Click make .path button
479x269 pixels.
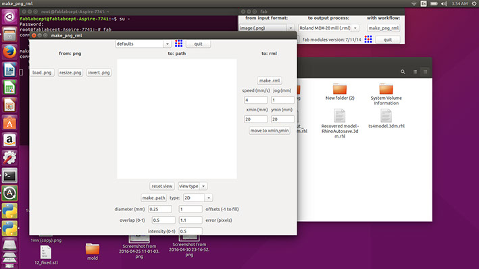pos(153,198)
